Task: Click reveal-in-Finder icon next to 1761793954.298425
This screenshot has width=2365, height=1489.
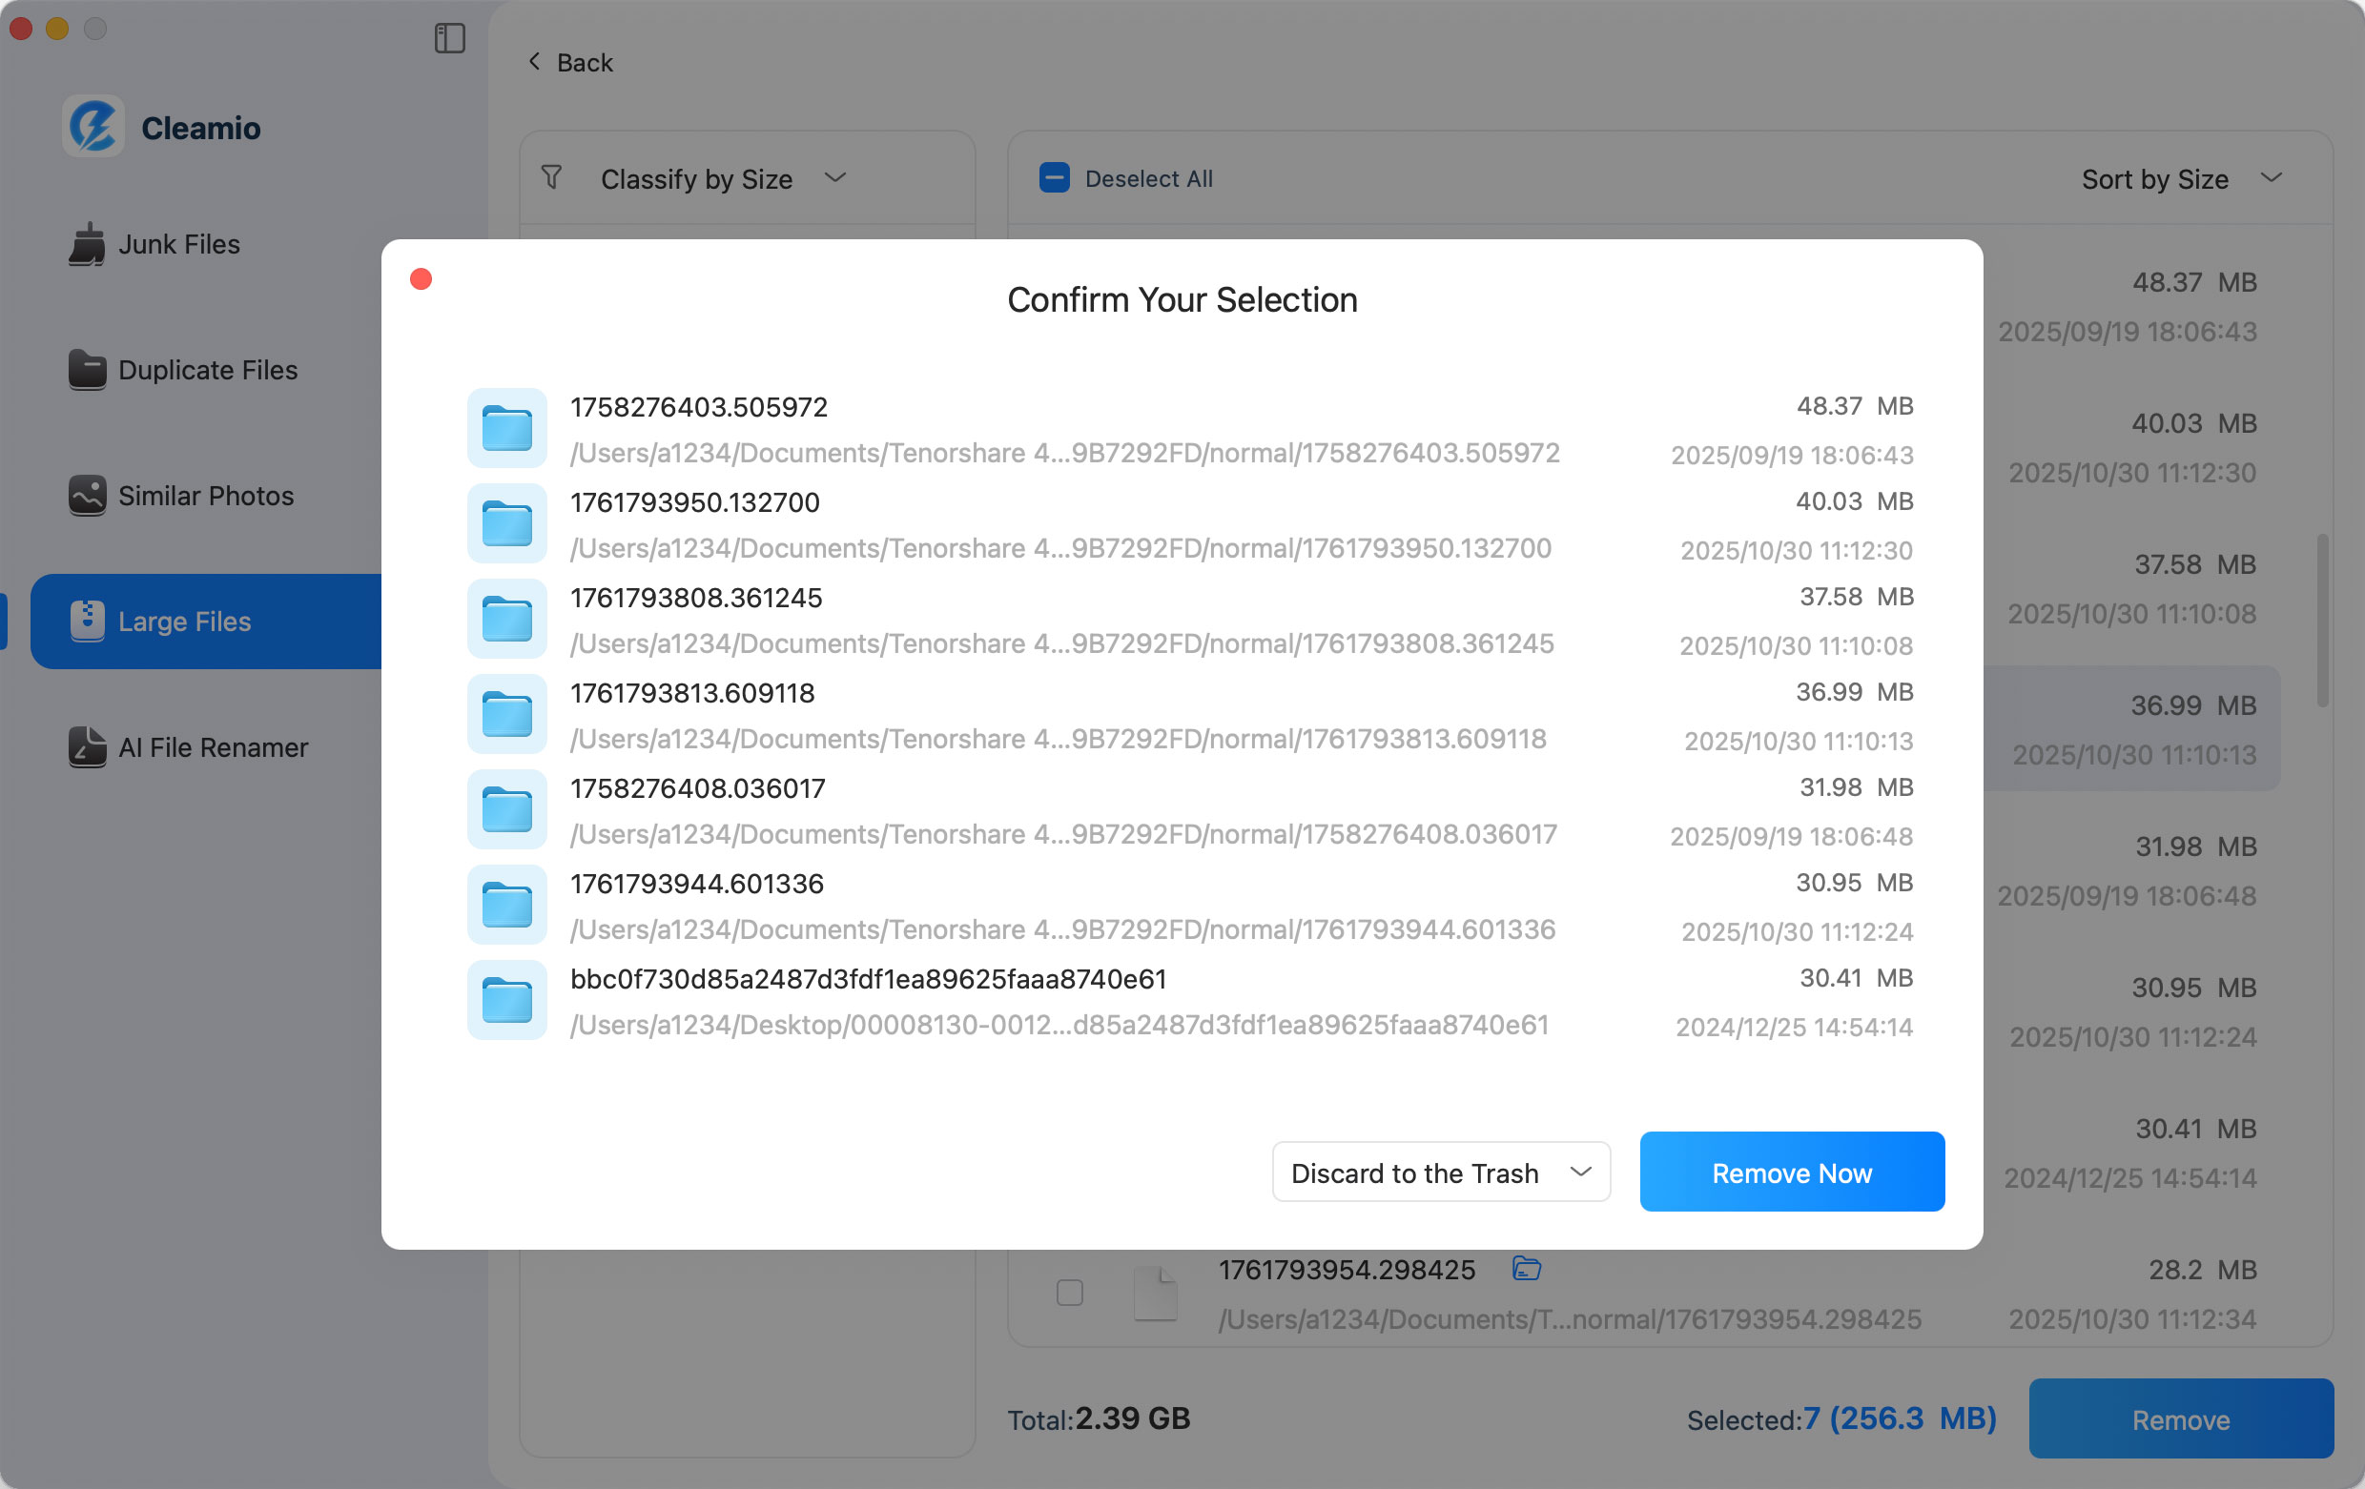Action: click(x=1526, y=1269)
